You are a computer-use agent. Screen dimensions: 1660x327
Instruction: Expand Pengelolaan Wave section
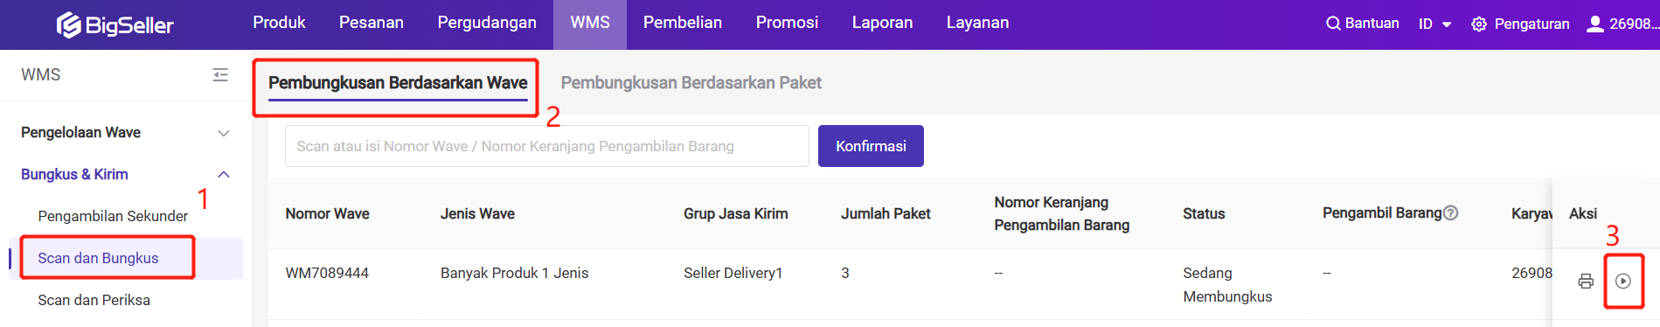coord(126,133)
